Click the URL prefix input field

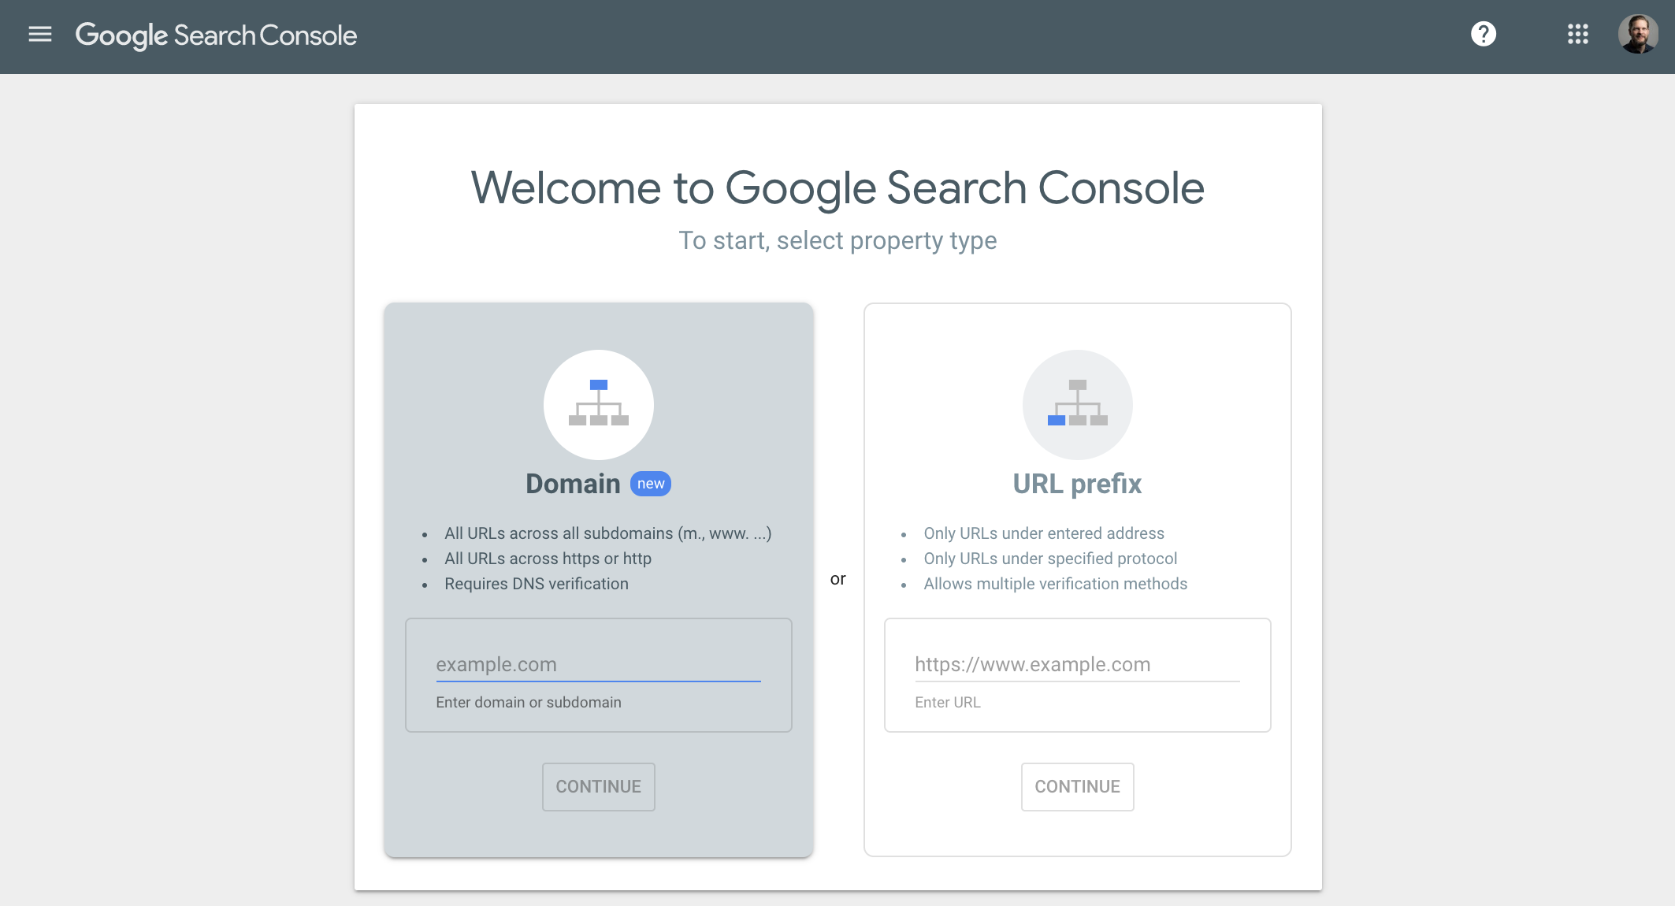(x=1077, y=663)
